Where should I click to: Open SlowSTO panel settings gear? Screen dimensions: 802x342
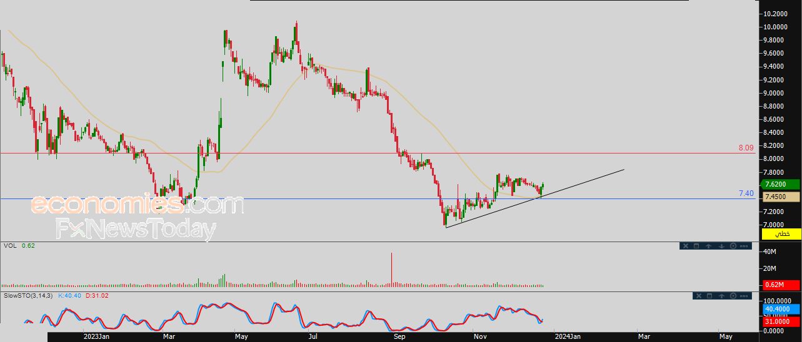point(733,296)
